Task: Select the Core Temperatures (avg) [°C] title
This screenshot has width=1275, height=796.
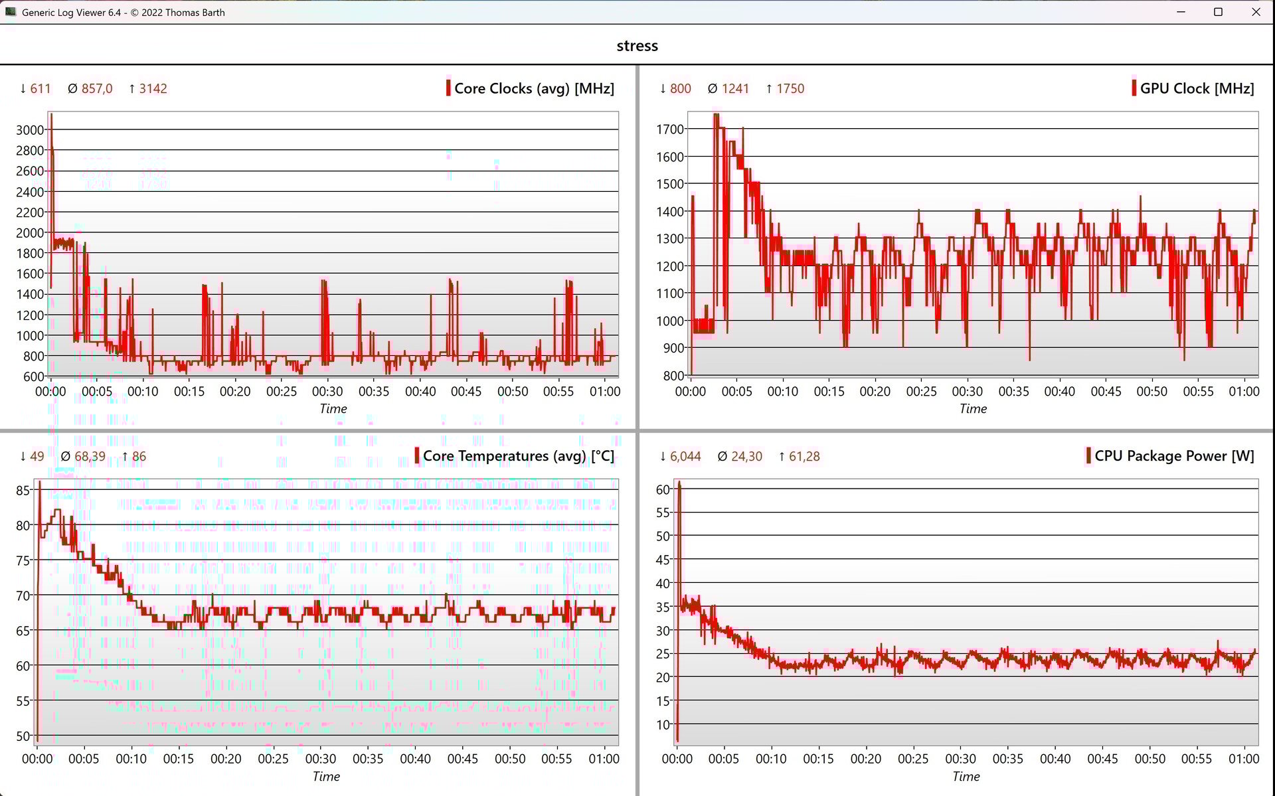Action: pyautogui.click(x=519, y=455)
